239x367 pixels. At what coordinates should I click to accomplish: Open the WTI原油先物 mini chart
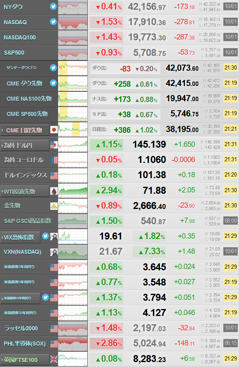click(73, 190)
